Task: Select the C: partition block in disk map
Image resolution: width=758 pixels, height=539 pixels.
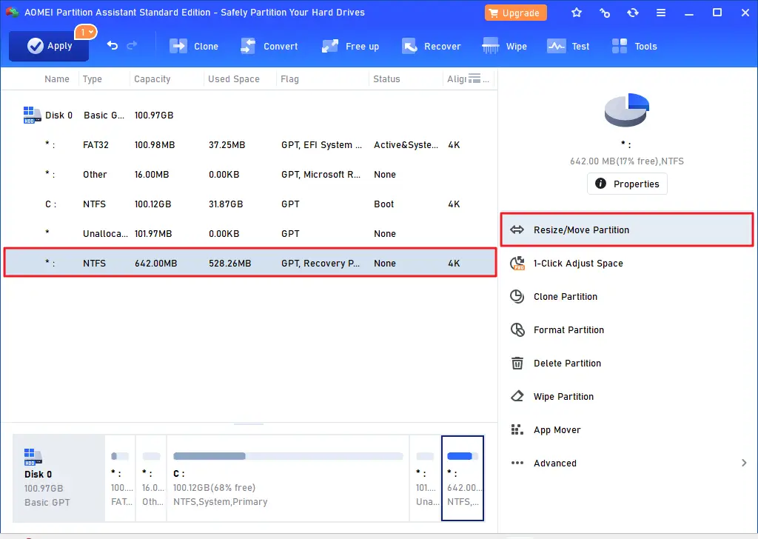Action: click(x=288, y=478)
